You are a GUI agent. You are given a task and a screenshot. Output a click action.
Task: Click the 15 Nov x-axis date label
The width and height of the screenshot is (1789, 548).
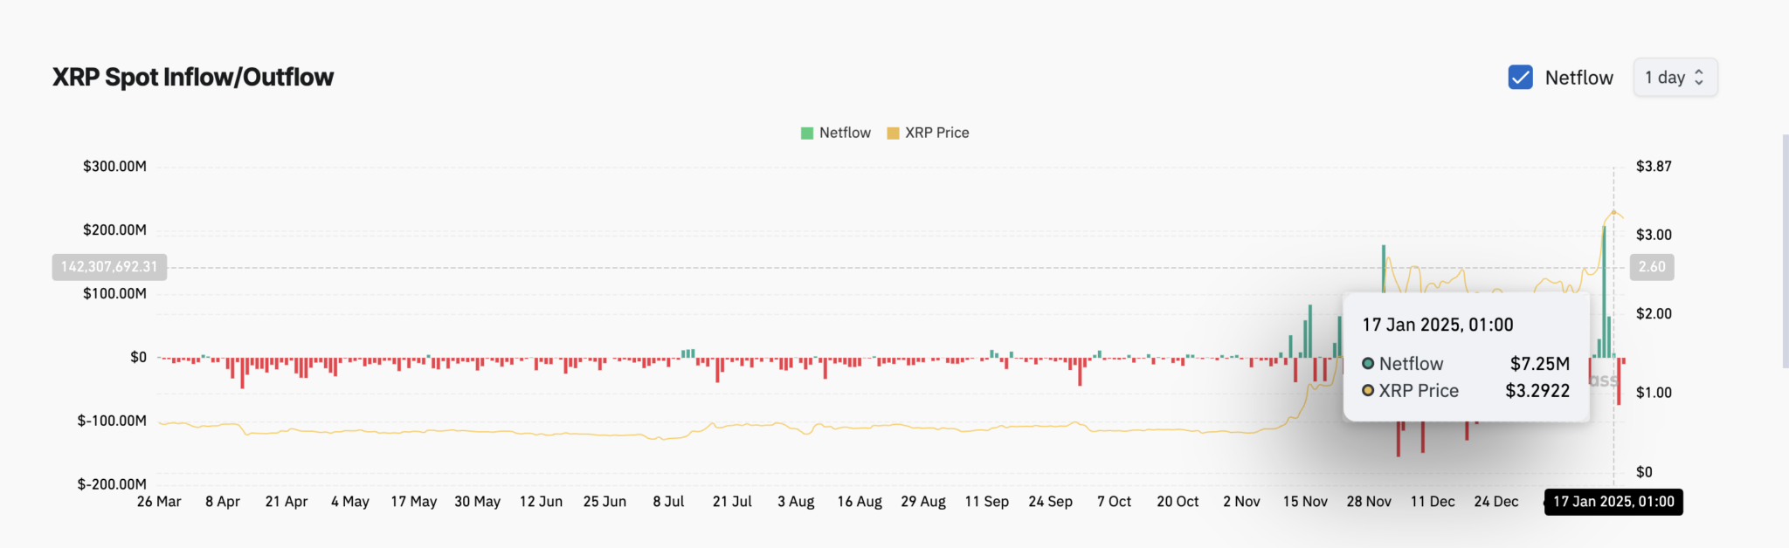1305,502
